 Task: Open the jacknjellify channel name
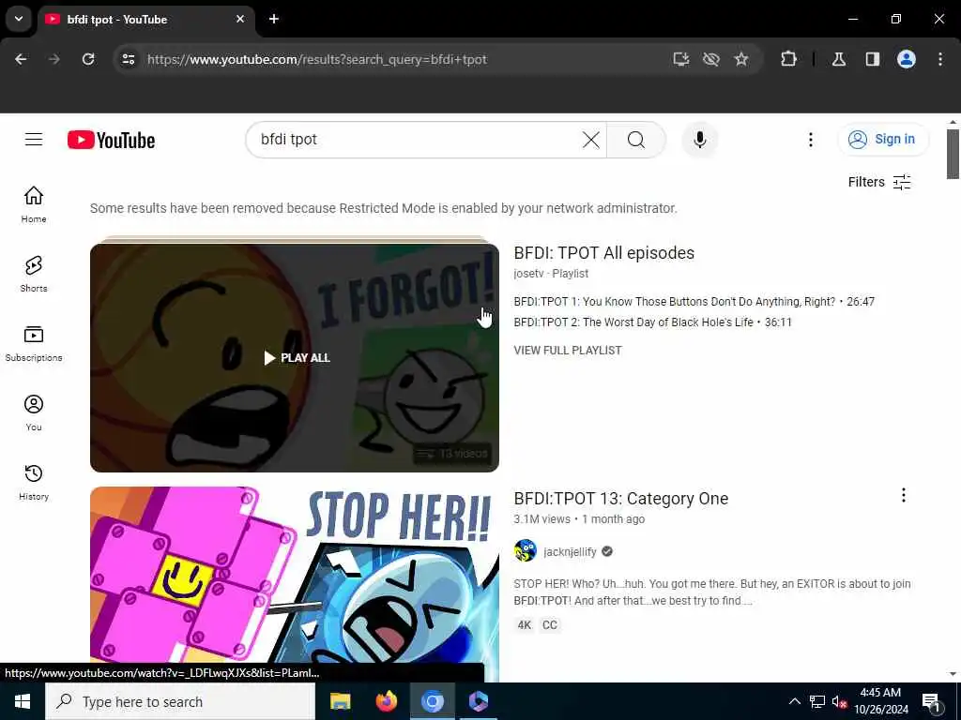570,551
